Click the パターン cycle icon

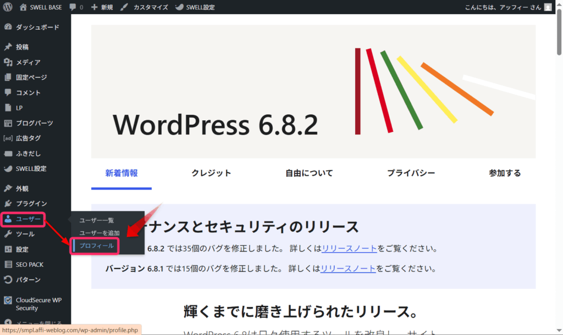click(x=8, y=280)
